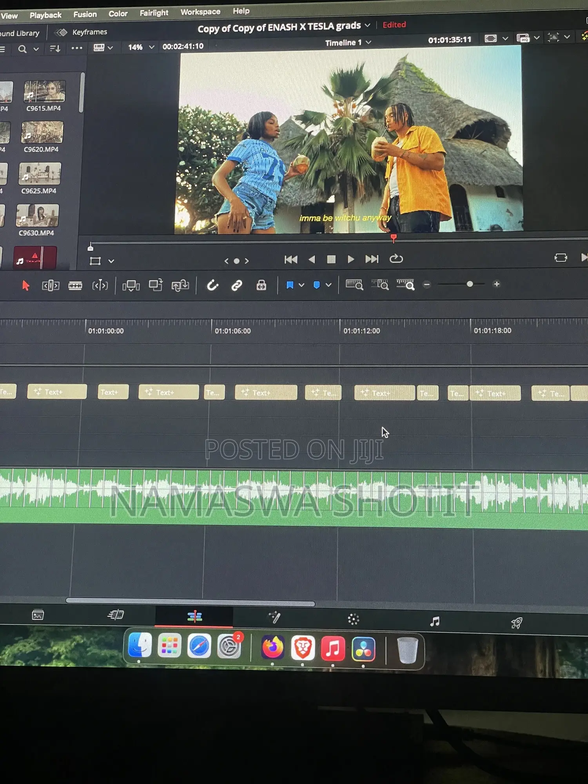This screenshot has height=784, width=588.
Task: Jump to the first frame
Action: coord(291,259)
